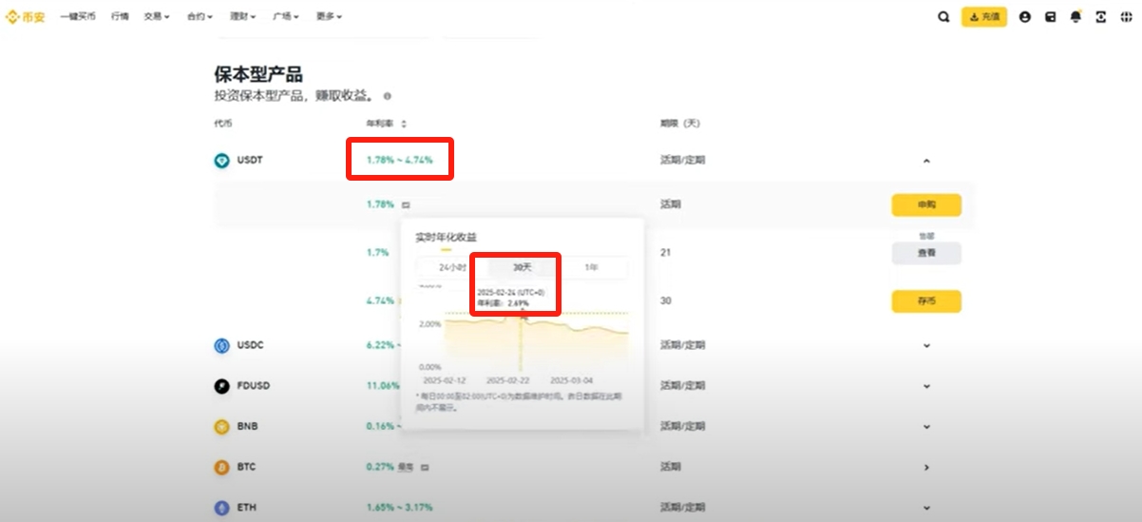Switch chart to 1年 tab
Image resolution: width=1142 pixels, height=522 pixels.
592,268
